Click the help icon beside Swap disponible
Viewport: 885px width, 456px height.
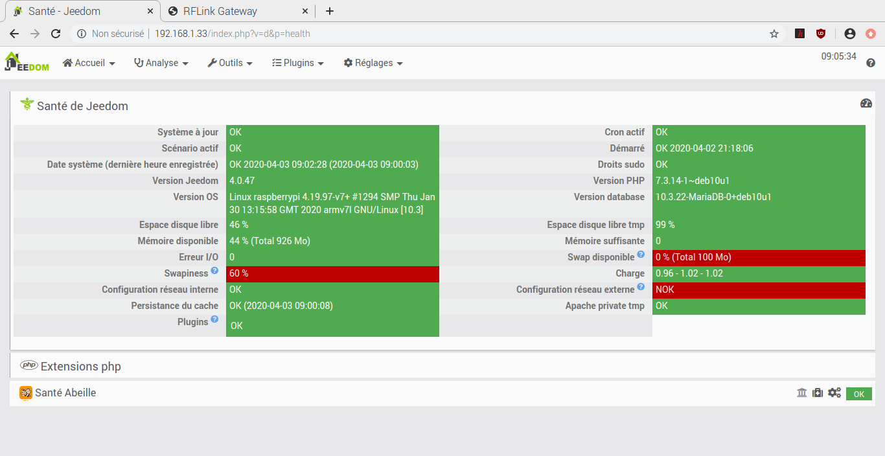641,254
